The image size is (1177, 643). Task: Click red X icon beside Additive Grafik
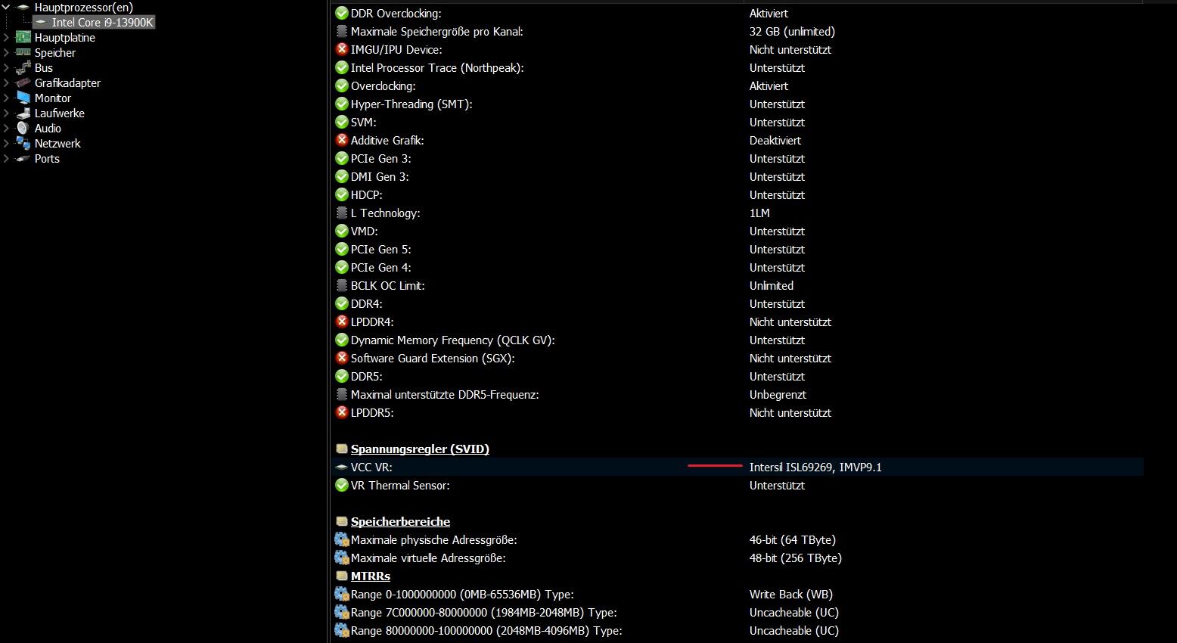pyautogui.click(x=342, y=141)
